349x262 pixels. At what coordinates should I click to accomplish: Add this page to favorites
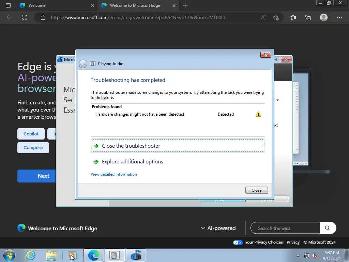tap(276, 17)
